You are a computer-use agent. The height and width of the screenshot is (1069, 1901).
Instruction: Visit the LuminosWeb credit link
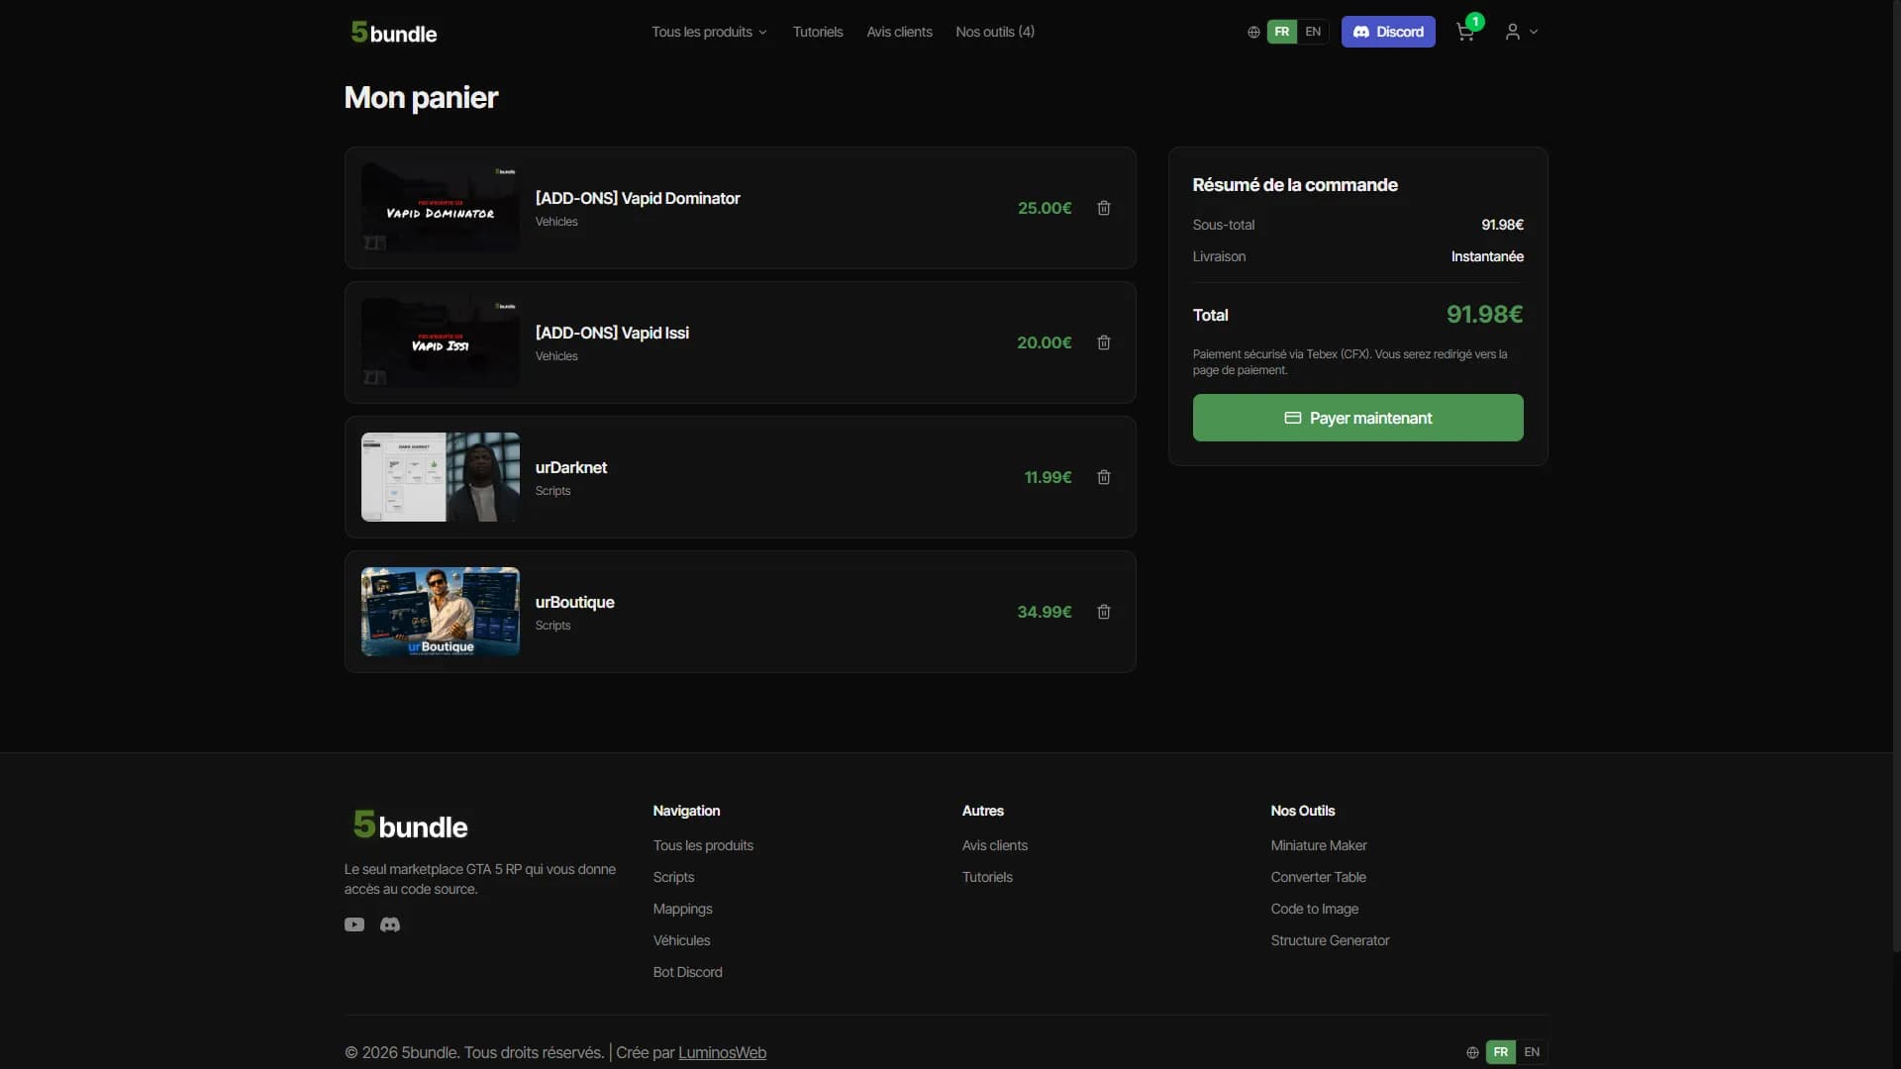[x=722, y=1052]
